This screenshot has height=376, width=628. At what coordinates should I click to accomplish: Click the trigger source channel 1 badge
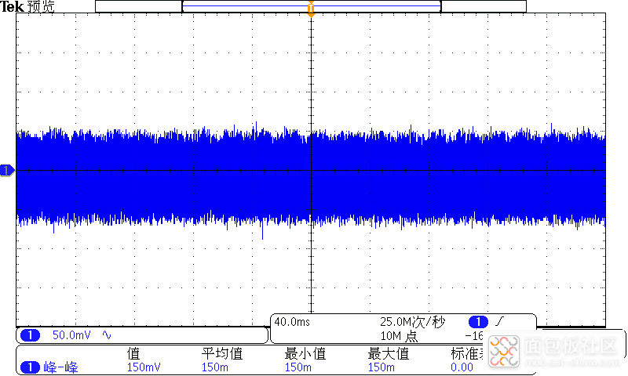pyautogui.click(x=478, y=321)
